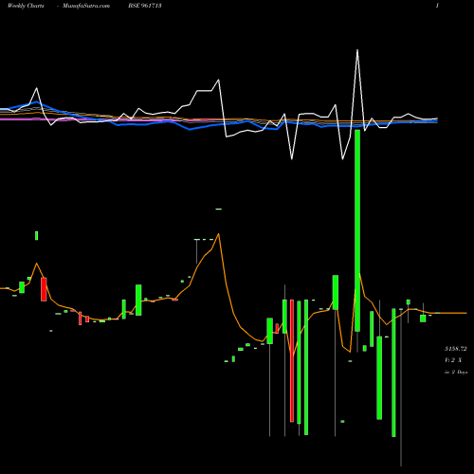474x474 pixels.
Task: Click the tallest green candlestick bar
Action: [x=357, y=230]
